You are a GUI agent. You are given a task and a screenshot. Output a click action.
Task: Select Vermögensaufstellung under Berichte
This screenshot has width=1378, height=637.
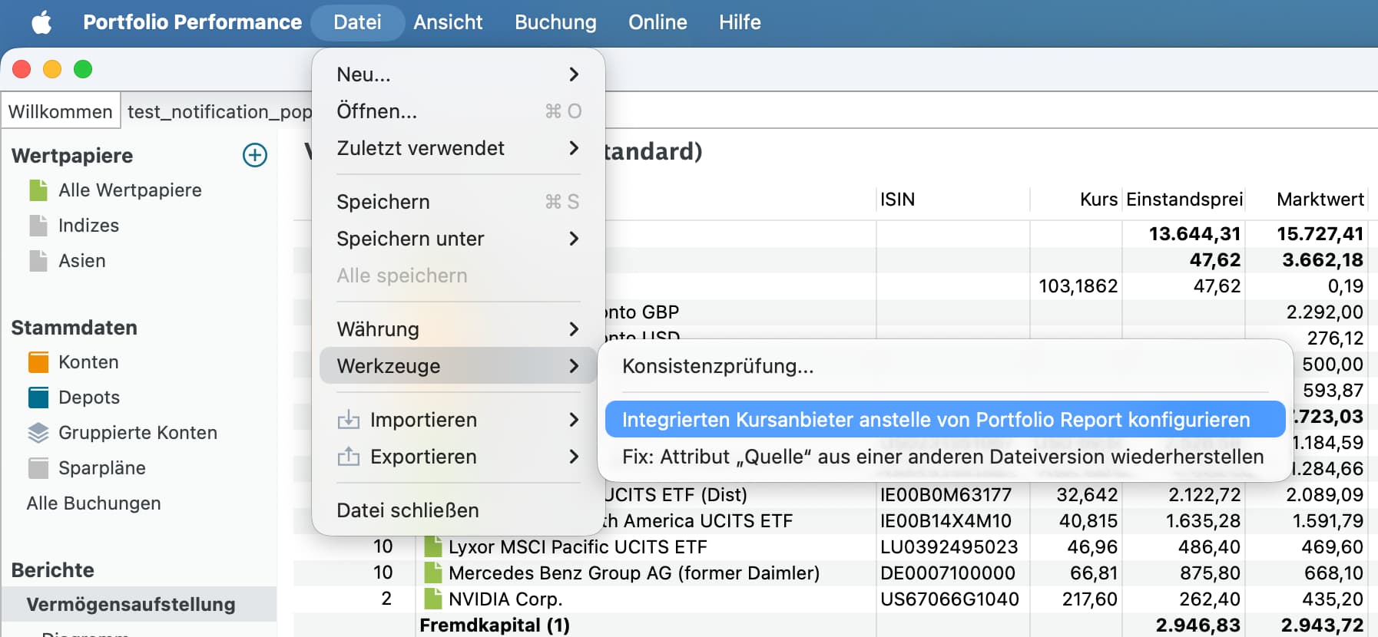131,605
